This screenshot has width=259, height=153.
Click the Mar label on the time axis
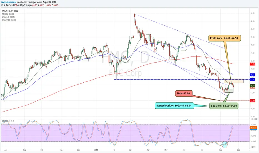(x=130, y=150)
